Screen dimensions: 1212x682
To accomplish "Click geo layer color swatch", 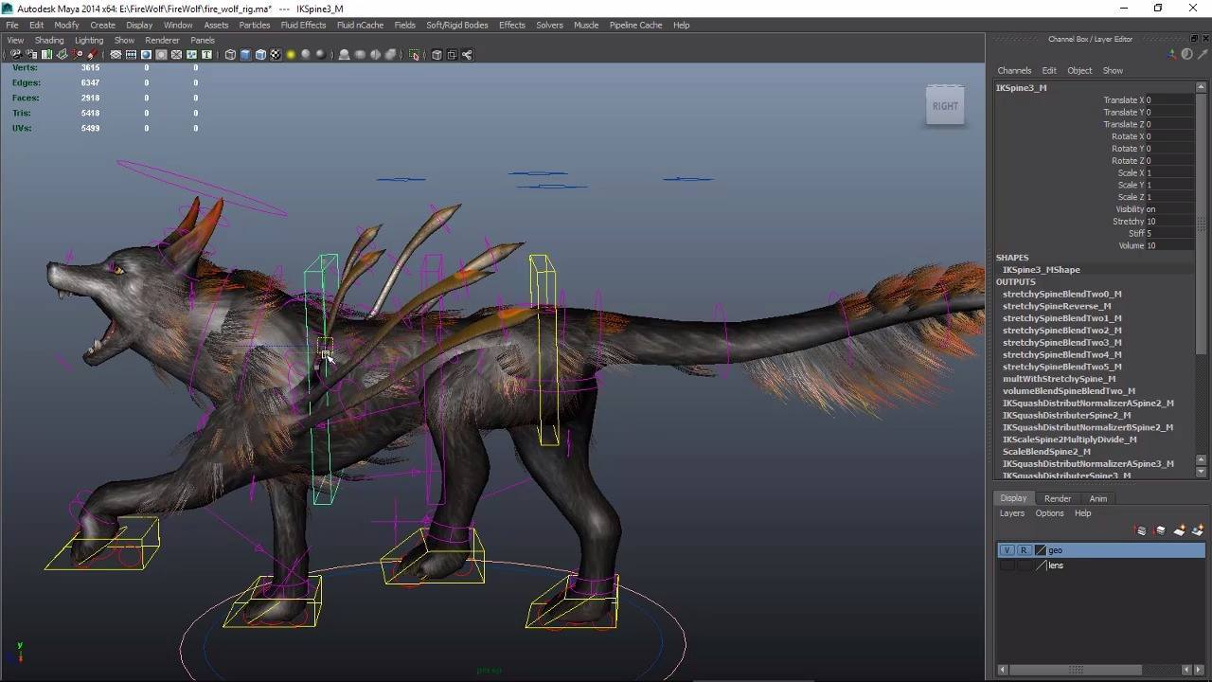I will pos(1041,550).
